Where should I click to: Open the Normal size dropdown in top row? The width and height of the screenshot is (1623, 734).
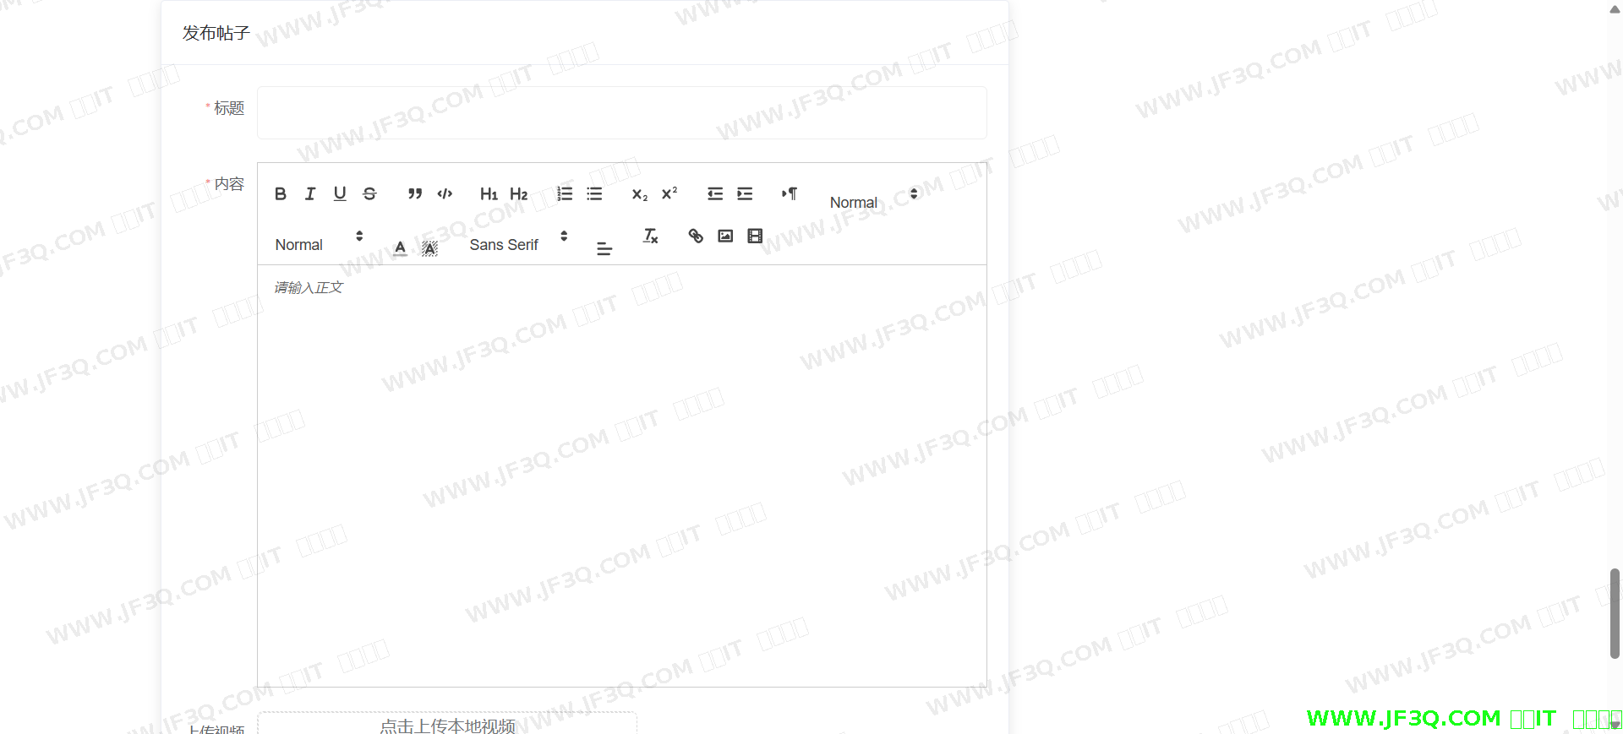(x=872, y=202)
